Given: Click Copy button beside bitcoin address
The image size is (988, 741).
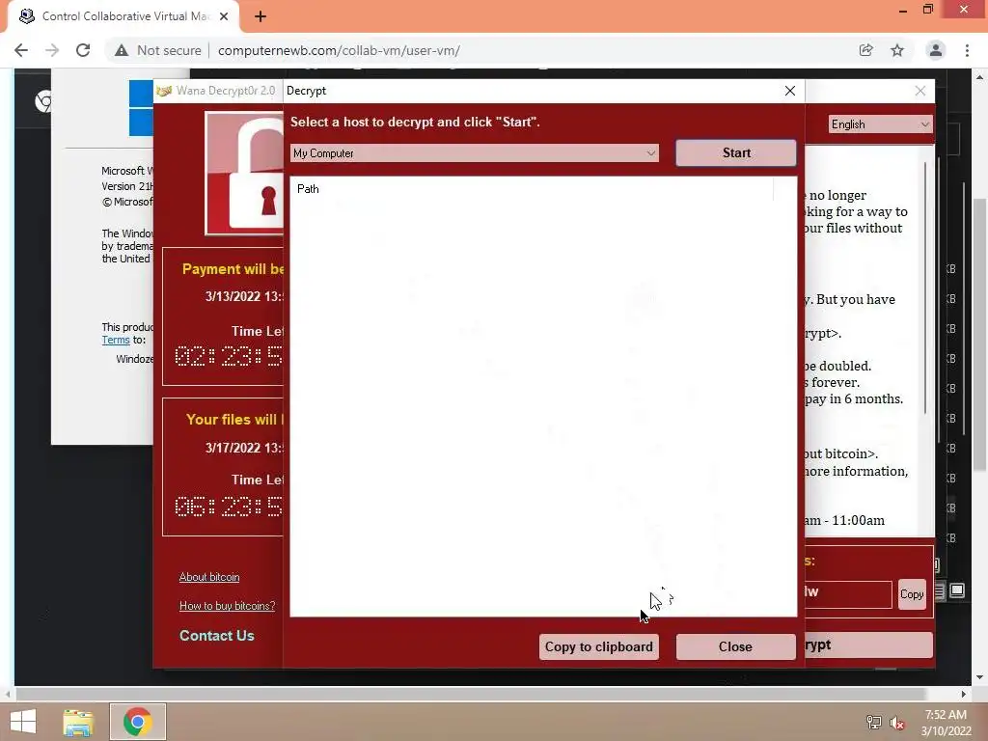Looking at the screenshot, I should (911, 594).
